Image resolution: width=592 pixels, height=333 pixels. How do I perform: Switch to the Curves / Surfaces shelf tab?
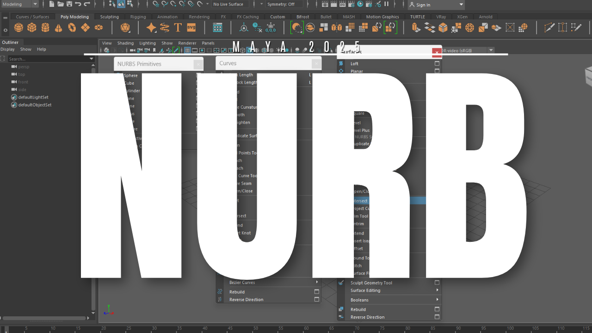32,17
